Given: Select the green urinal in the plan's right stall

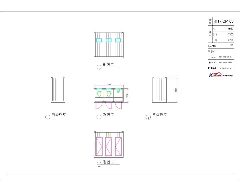Looking at the screenshot, I should [118, 91].
